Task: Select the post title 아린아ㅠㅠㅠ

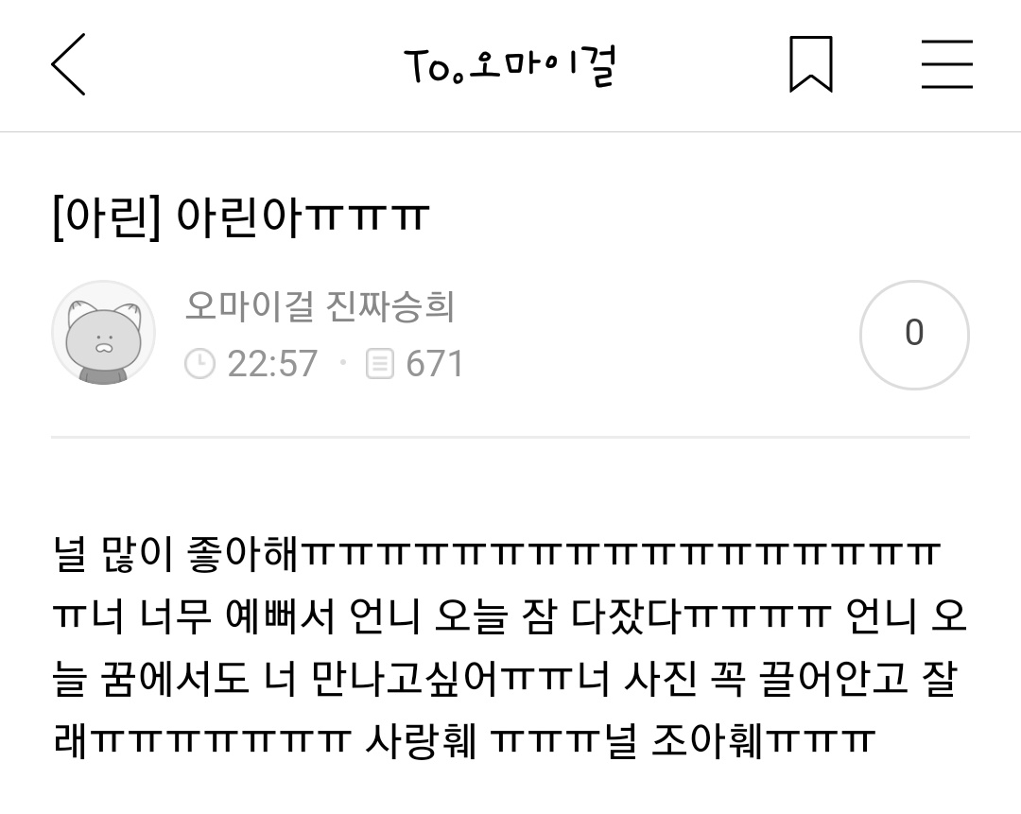Action: 303,216
